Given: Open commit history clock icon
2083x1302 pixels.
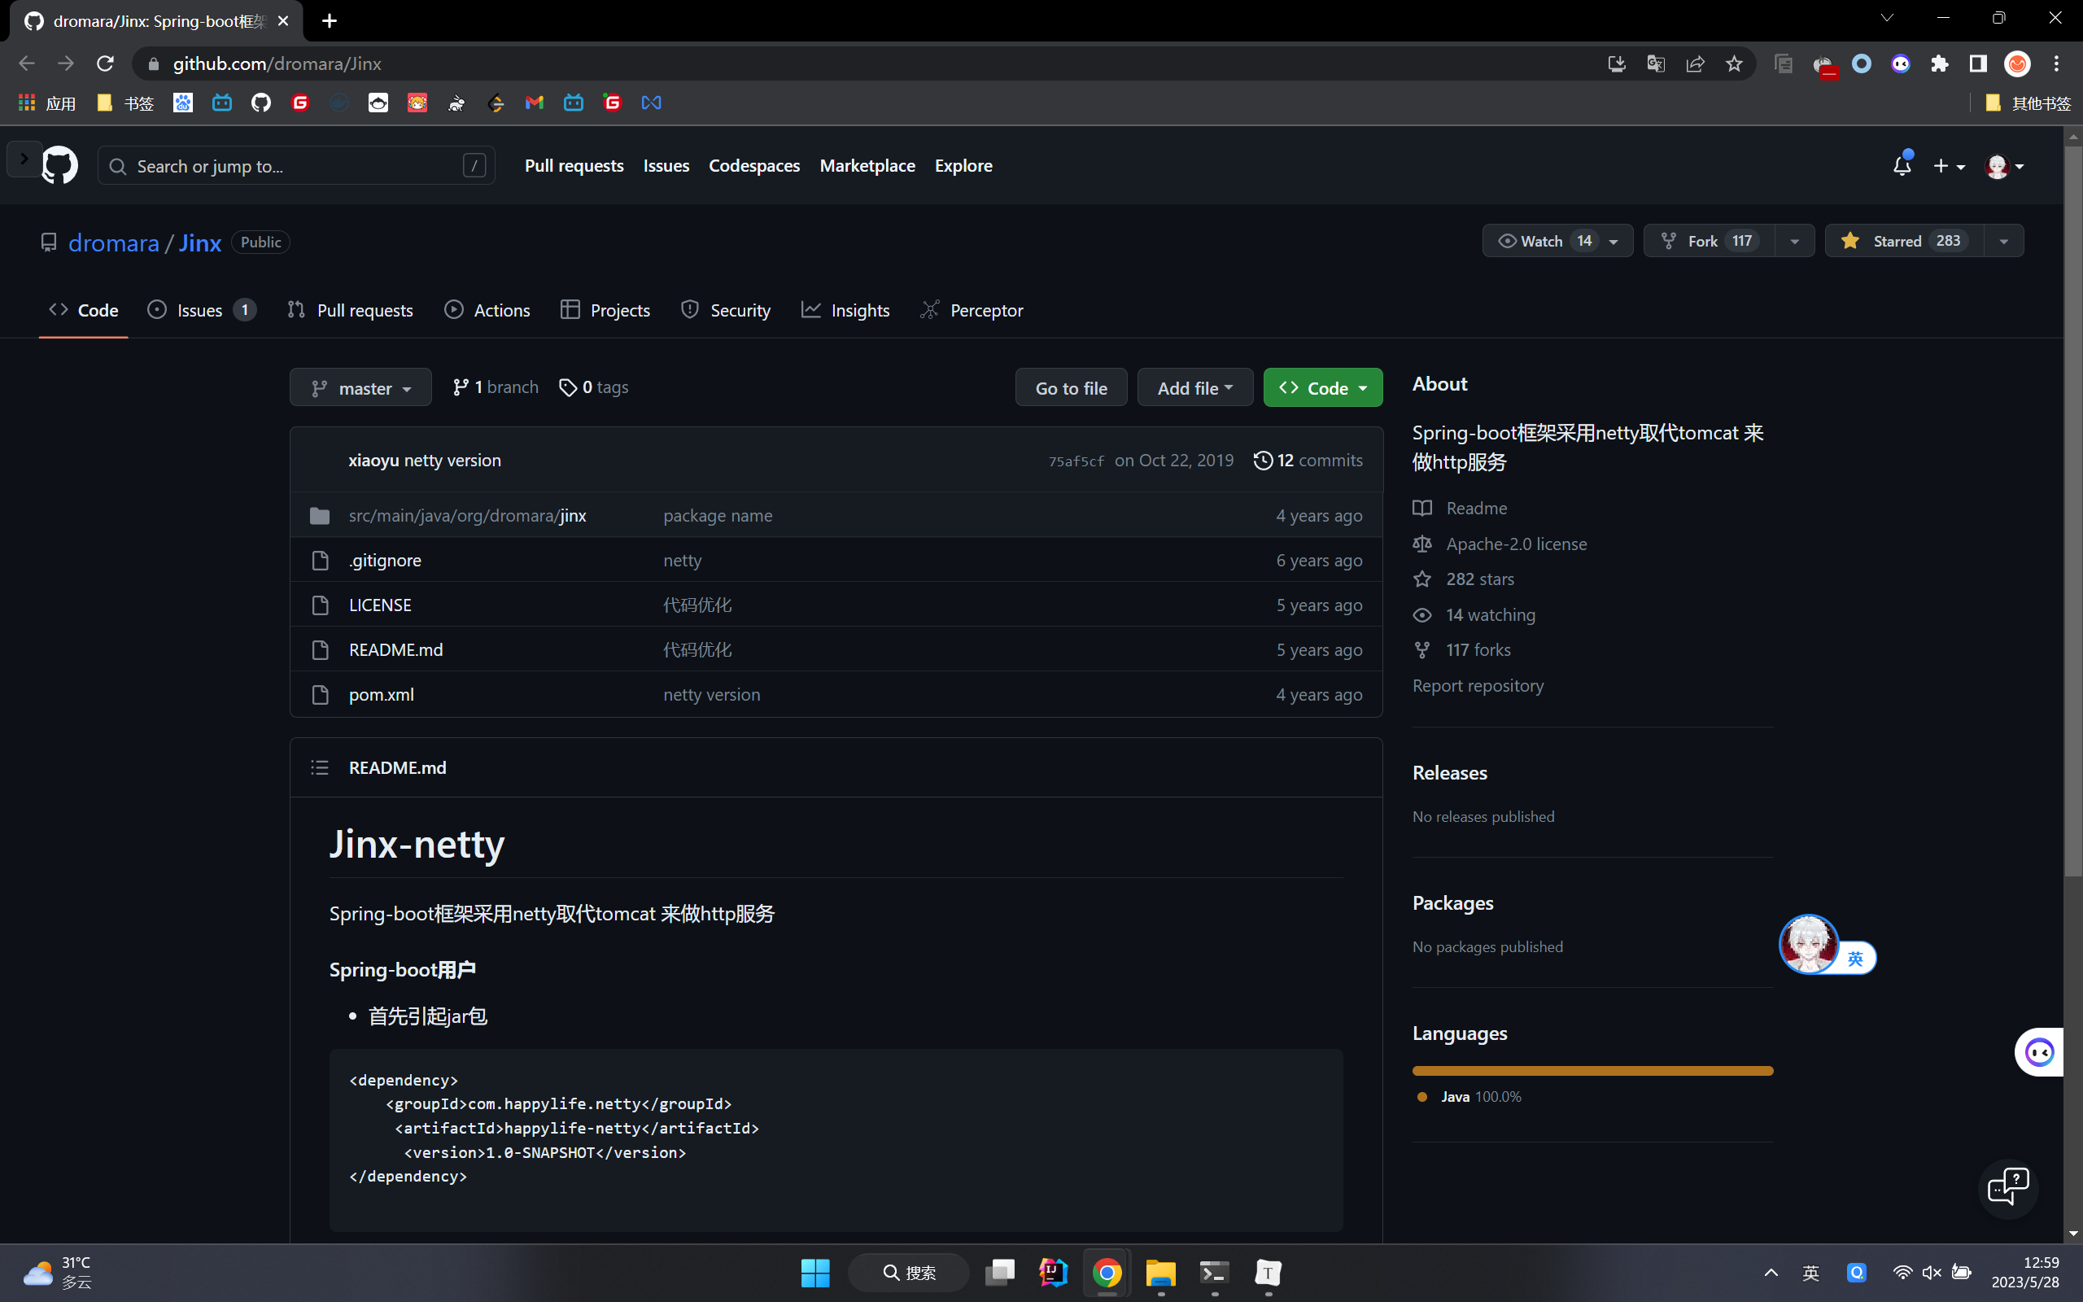Looking at the screenshot, I should tap(1262, 461).
